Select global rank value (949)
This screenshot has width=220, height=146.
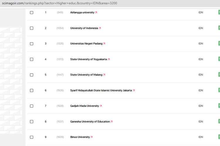click(x=60, y=13)
